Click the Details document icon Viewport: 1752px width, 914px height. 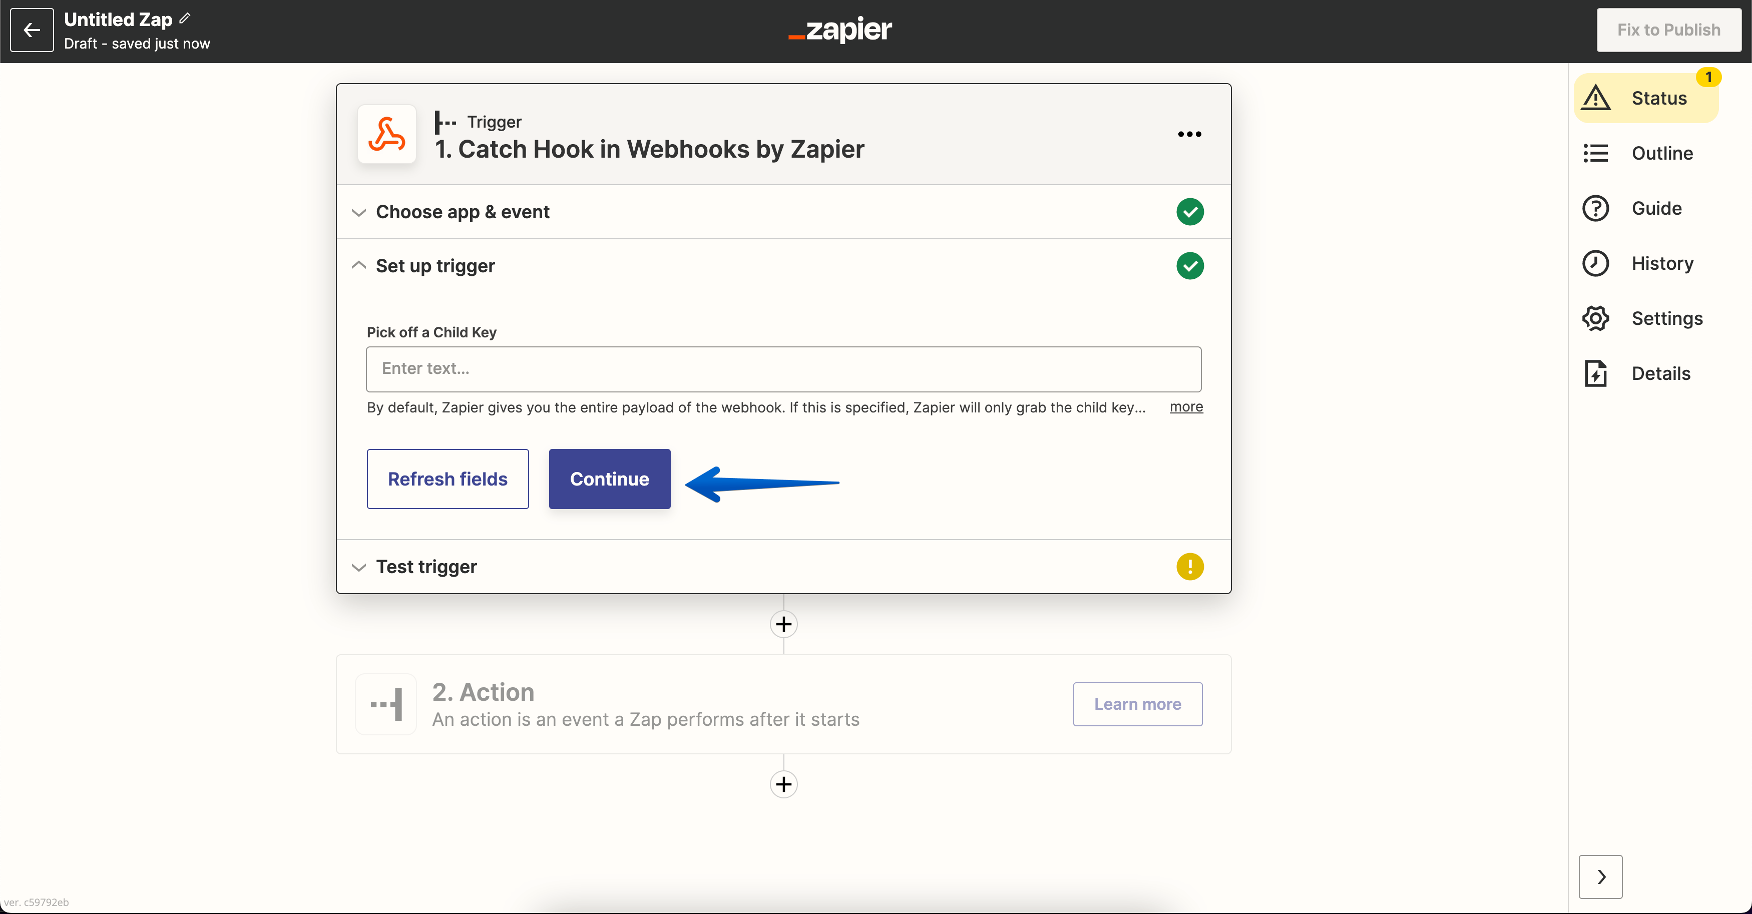point(1596,373)
